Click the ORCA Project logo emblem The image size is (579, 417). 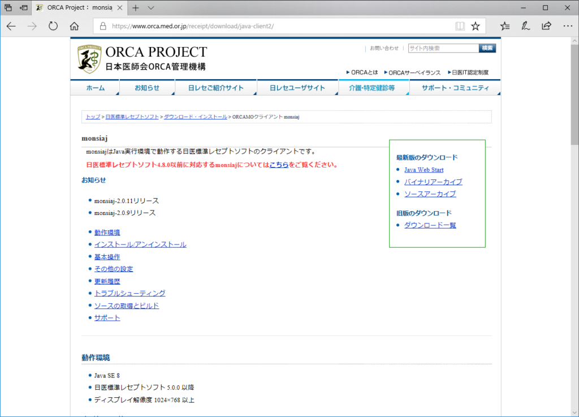coord(89,59)
